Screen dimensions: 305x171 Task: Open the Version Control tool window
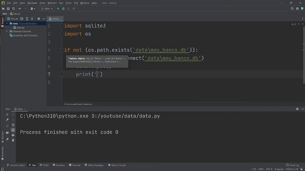tap(16, 165)
